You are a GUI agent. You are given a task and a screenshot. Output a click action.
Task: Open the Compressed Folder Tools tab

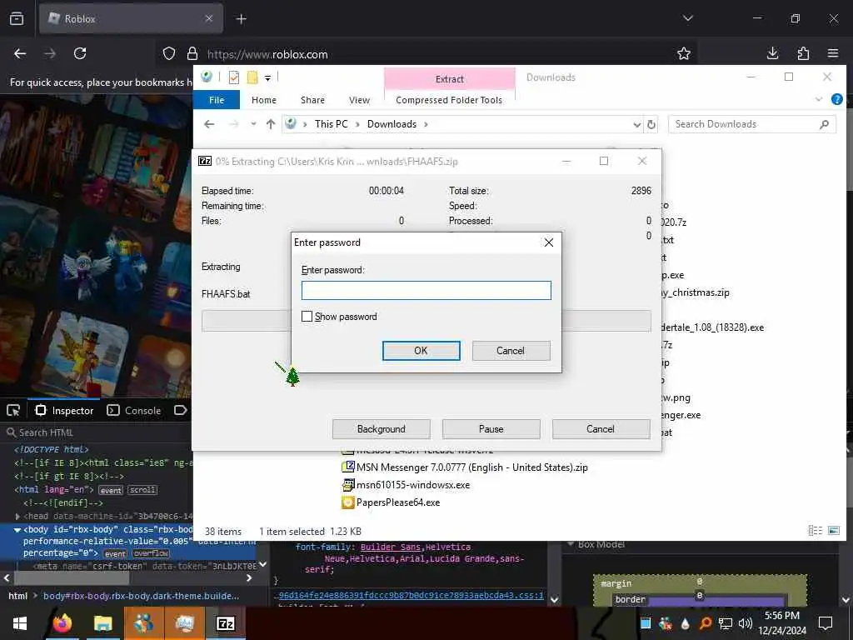pyautogui.click(x=449, y=100)
